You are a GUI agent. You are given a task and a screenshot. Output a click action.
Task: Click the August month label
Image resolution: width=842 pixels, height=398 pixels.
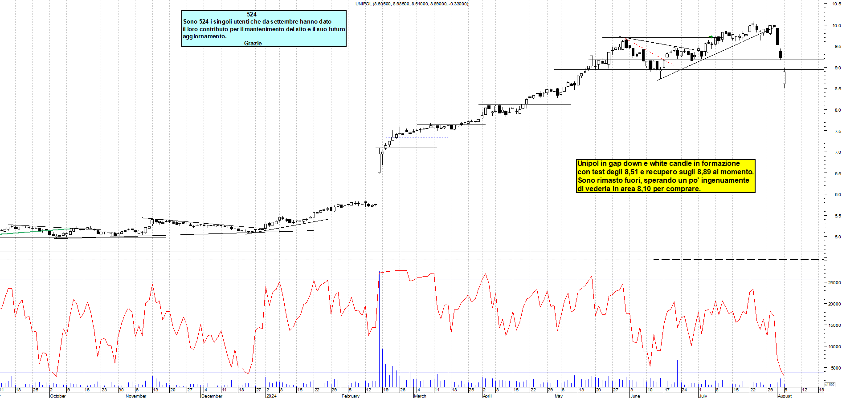tap(785, 396)
